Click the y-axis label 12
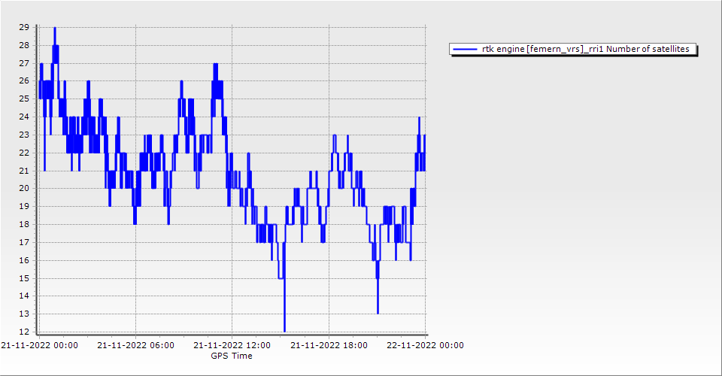The width and height of the screenshot is (722, 376). click(x=24, y=332)
